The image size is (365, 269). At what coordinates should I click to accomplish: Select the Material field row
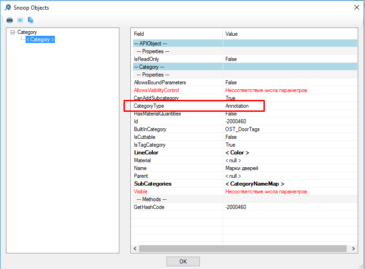coord(245,160)
